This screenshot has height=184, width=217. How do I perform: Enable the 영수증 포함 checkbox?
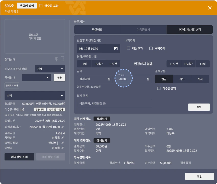click(x=41, y=6)
